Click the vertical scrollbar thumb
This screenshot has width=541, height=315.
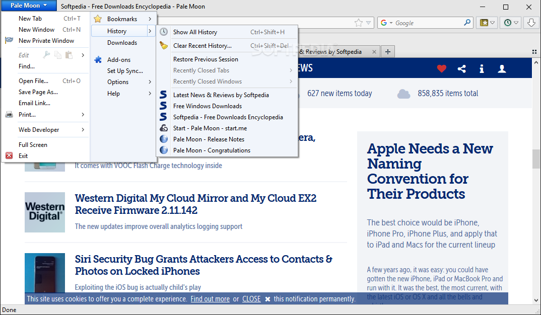click(x=536, y=159)
